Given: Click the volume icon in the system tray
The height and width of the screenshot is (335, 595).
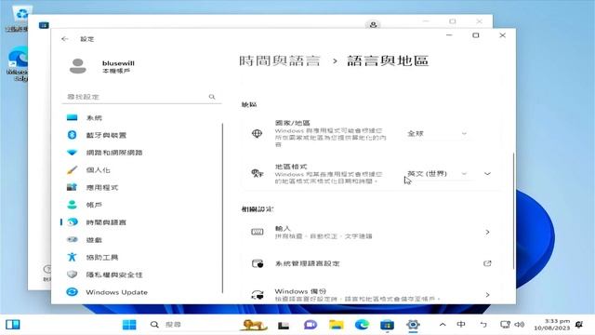Looking at the screenshot, I should (520, 325).
